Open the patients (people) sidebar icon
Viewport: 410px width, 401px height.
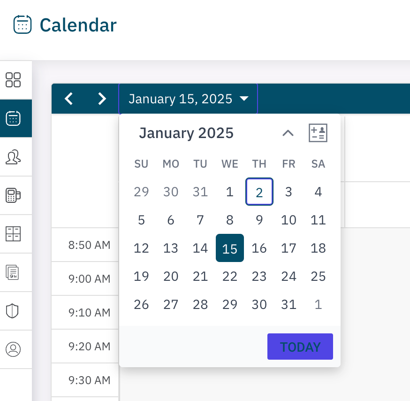[x=13, y=157]
